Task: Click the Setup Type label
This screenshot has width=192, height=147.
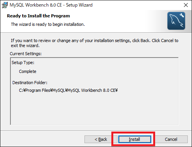Action: point(23,63)
